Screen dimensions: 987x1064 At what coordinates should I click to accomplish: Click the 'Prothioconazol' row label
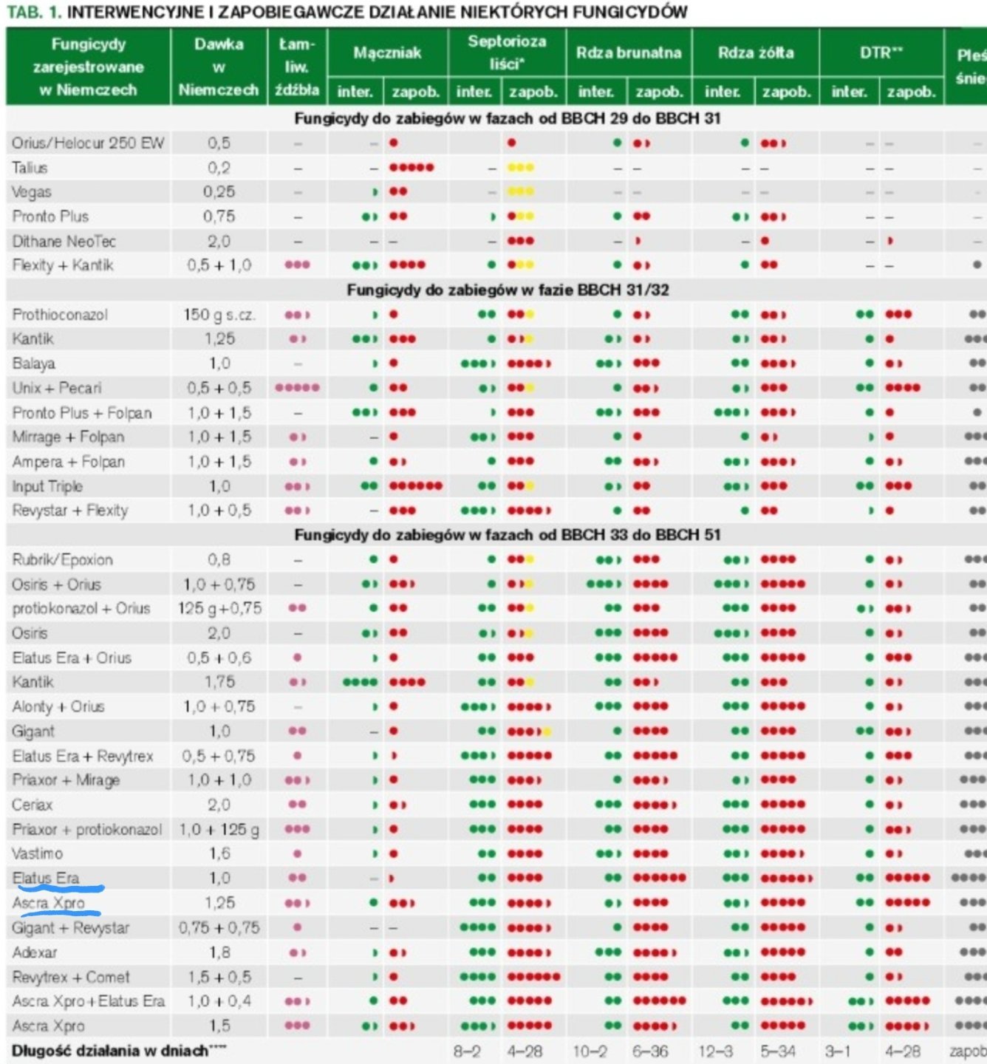coord(60,315)
